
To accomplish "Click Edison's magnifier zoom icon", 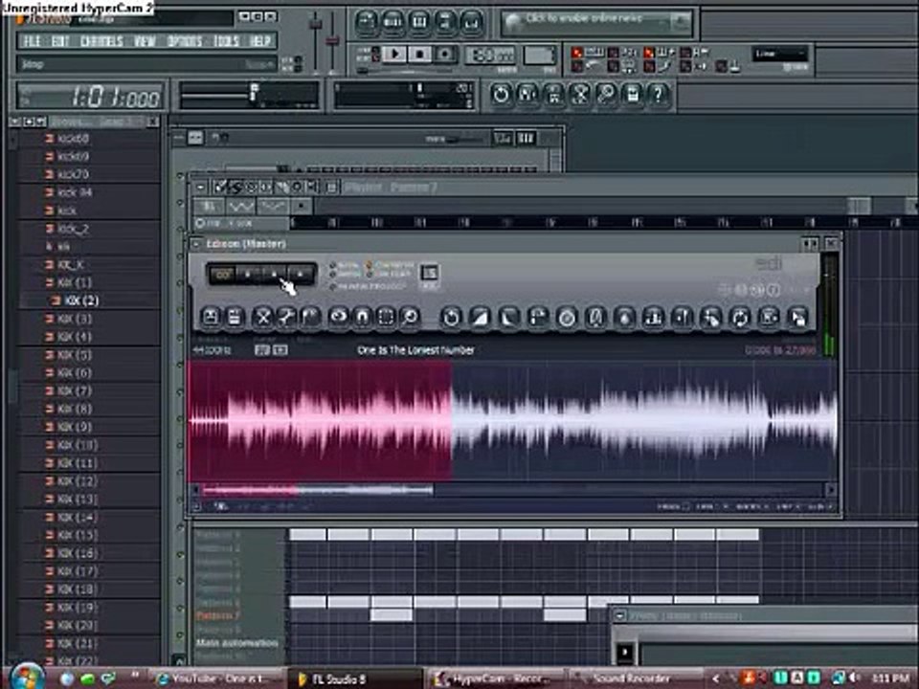I will click(x=411, y=317).
